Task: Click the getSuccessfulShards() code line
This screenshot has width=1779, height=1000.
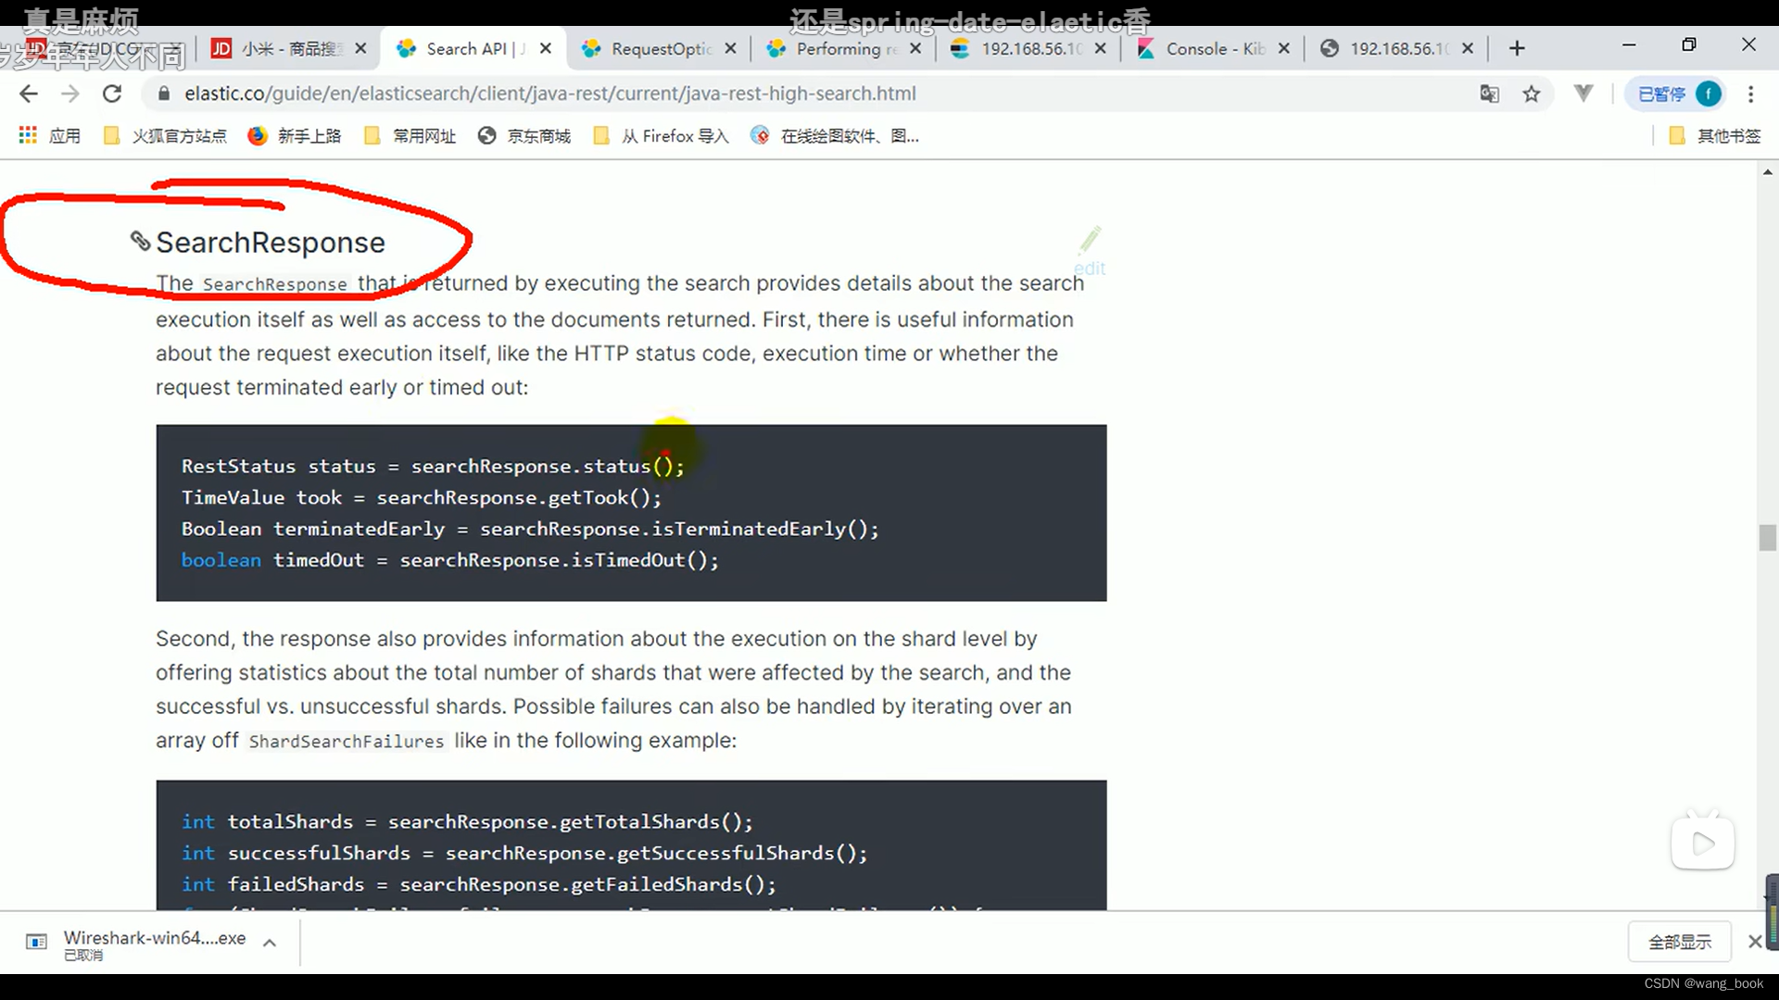Action: click(x=524, y=853)
